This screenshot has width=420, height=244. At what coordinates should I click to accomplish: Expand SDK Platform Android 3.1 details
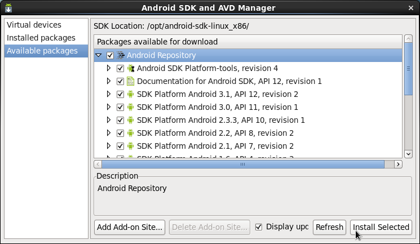(x=108, y=94)
